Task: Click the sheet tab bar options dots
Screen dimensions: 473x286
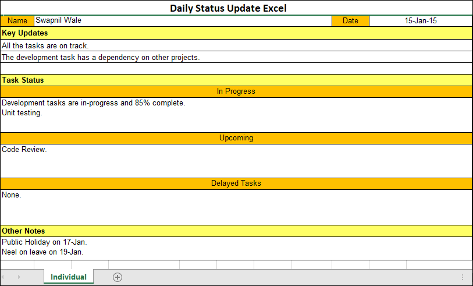Action: (x=463, y=277)
